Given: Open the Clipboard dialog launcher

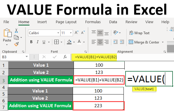Looking at the screenshot, I should (23, 52).
